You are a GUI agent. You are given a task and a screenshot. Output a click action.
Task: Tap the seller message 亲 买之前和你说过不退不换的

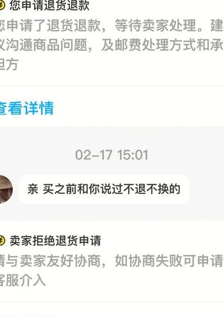[x=104, y=189]
